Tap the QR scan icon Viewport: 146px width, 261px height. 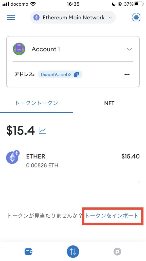pyautogui.click(x=136, y=18)
